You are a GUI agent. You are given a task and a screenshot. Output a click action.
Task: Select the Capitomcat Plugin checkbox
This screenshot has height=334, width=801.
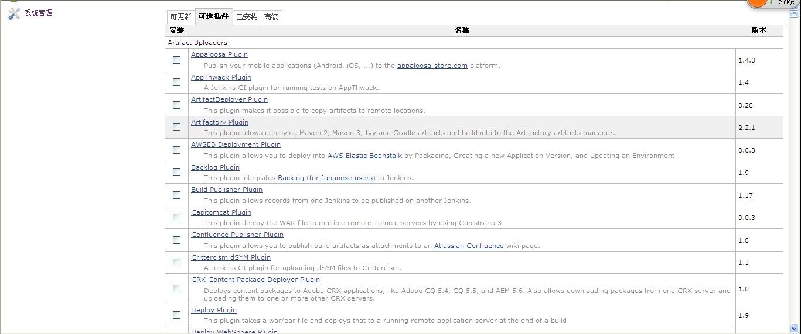(177, 217)
